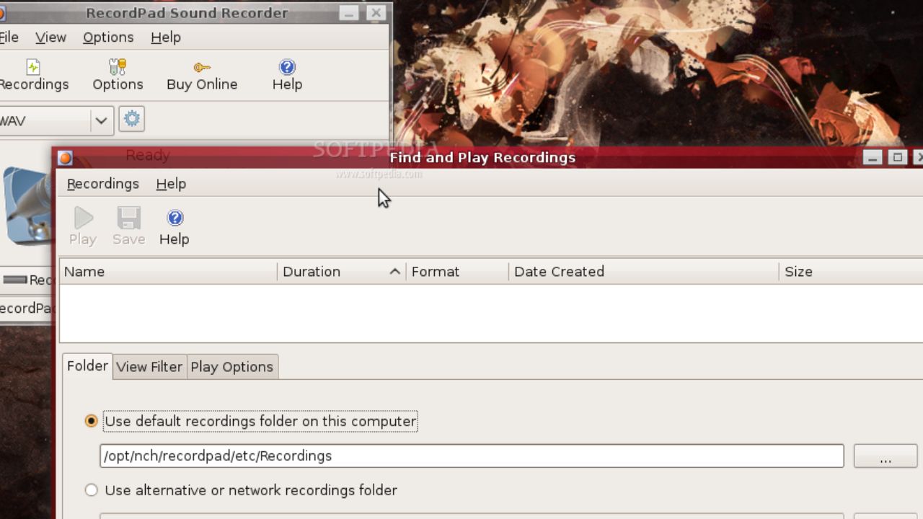Image resolution: width=923 pixels, height=519 pixels.
Task: Play the selected recording
Action: pyautogui.click(x=83, y=226)
